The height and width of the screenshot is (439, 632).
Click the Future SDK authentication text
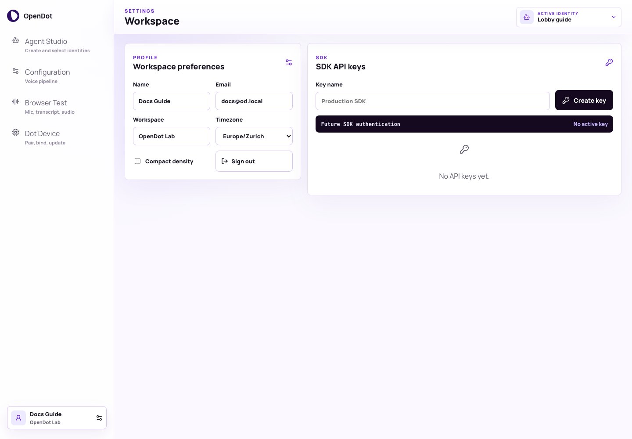(360, 124)
